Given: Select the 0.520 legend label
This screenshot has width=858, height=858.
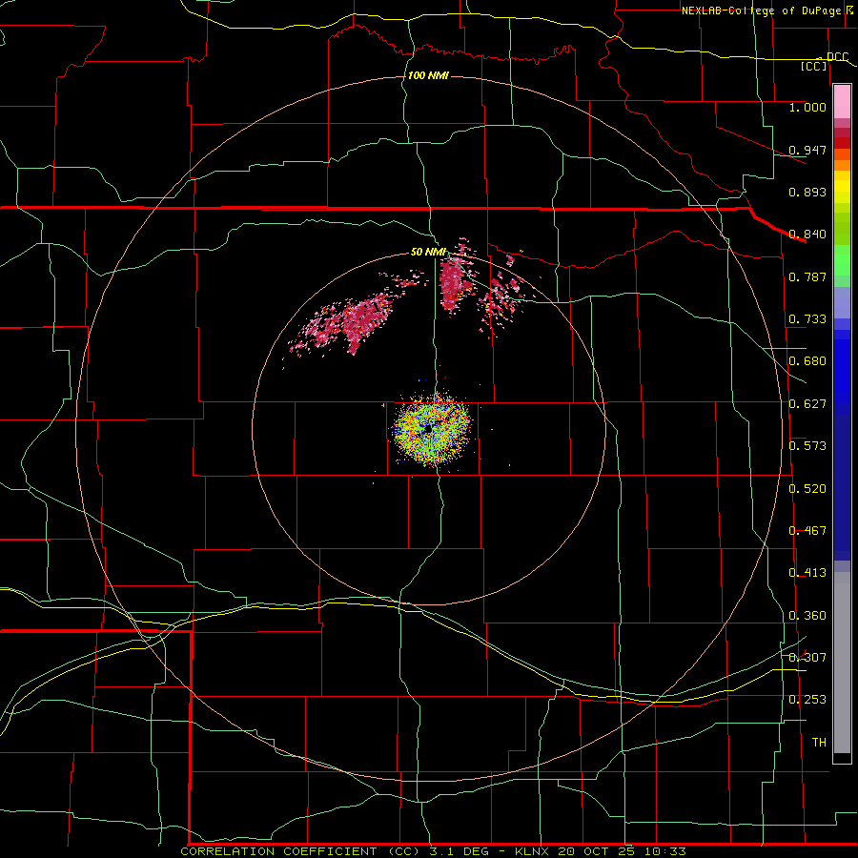Looking at the screenshot, I should (807, 489).
